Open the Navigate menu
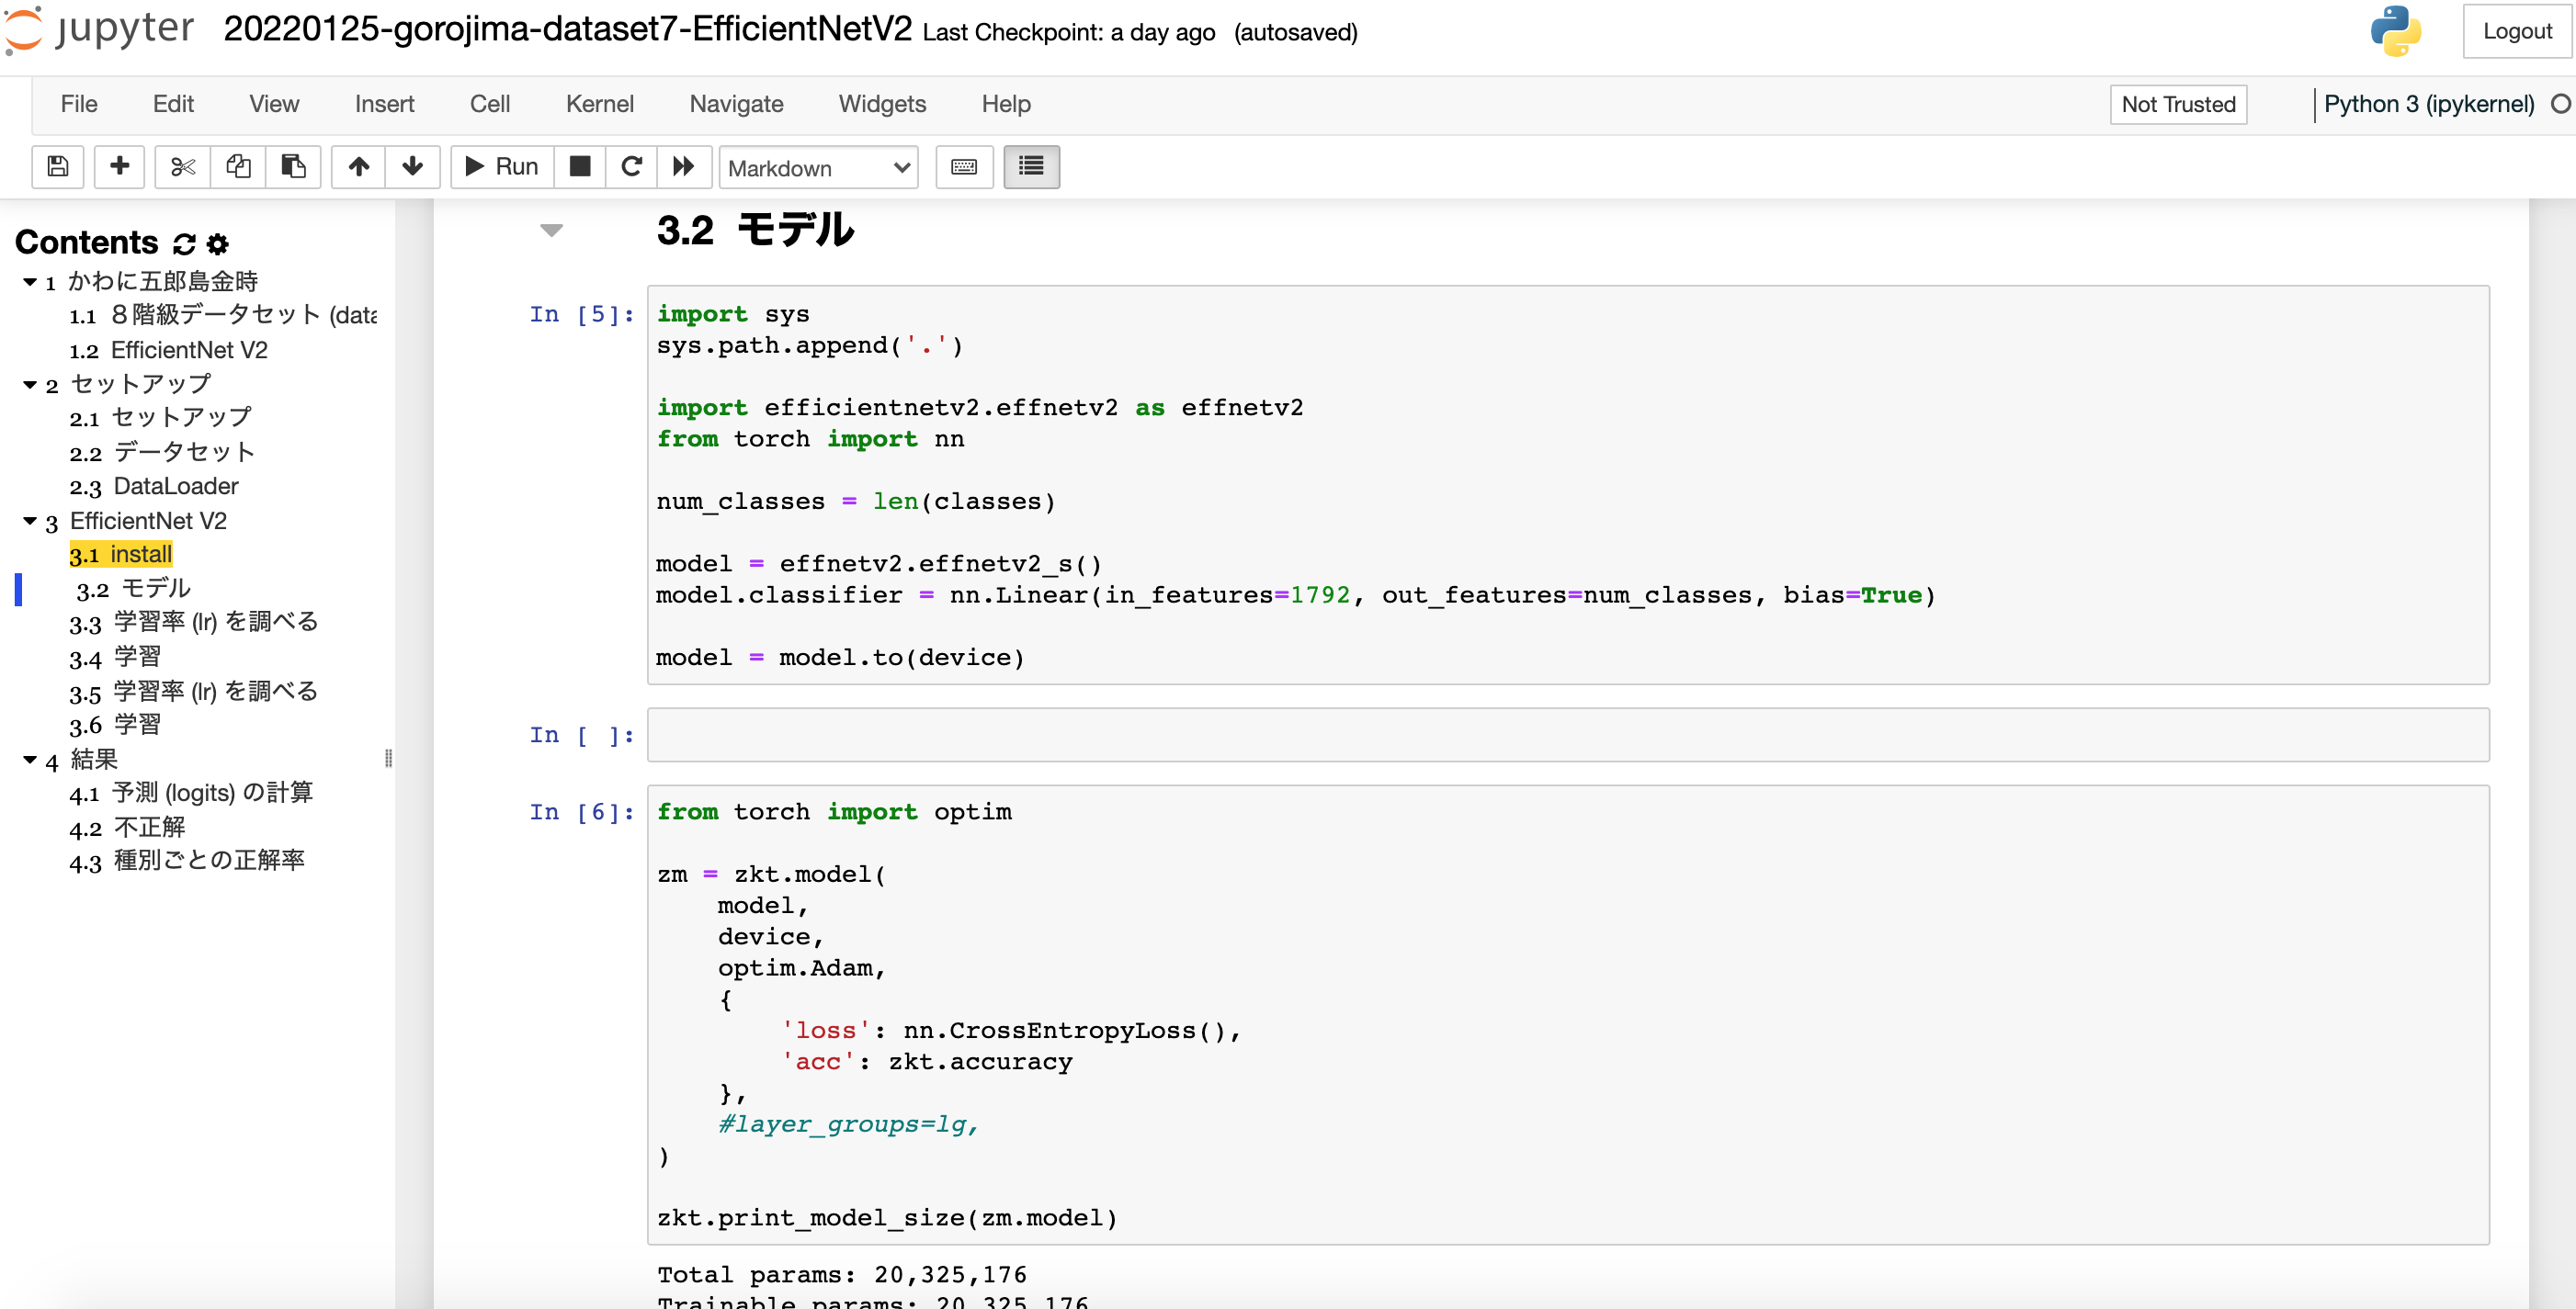Image resolution: width=2576 pixels, height=1309 pixels. [x=736, y=104]
